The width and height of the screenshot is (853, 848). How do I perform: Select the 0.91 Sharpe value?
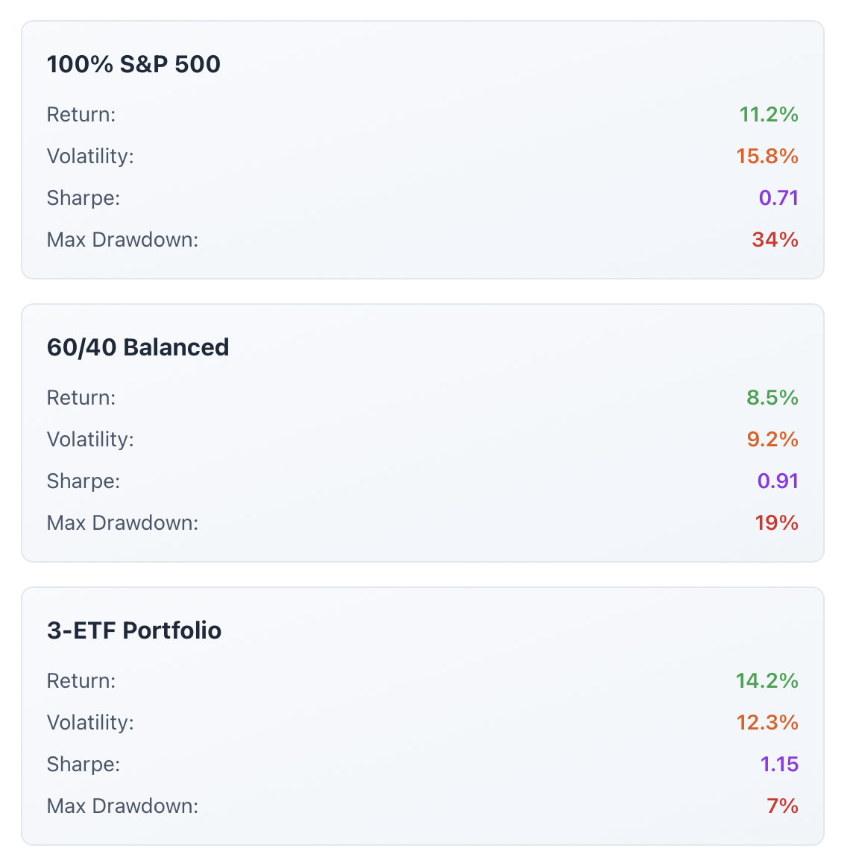pos(778,481)
